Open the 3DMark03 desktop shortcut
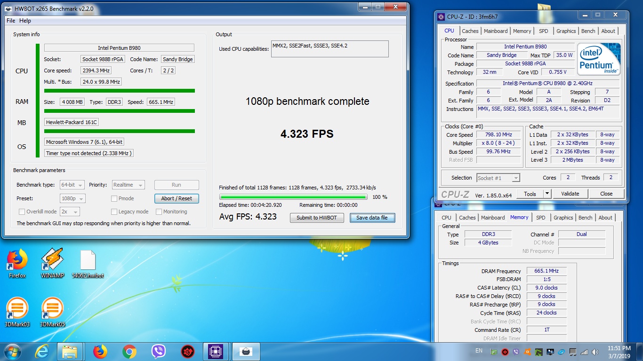This screenshot has height=361, width=643. pos(17,312)
